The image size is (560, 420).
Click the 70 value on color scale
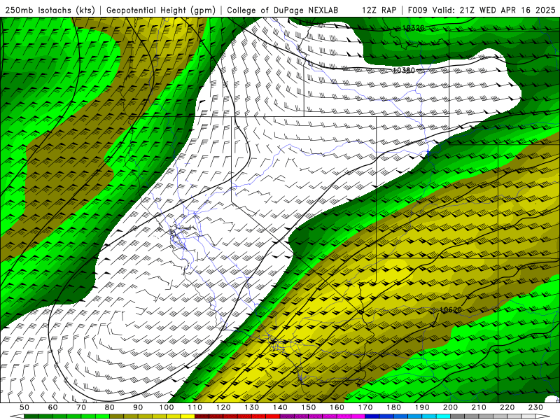[x=81, y=407]
